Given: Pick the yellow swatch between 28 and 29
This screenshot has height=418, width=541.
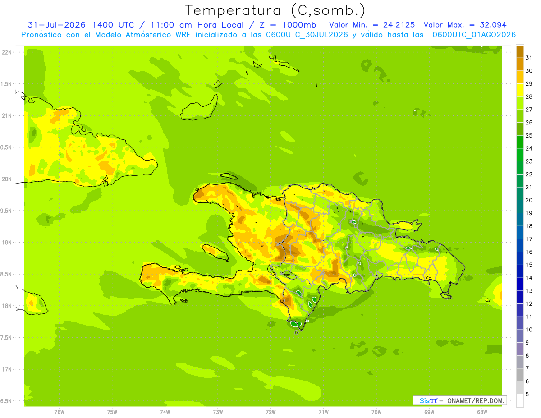Looking at the screenshot, I should (520, 90).
